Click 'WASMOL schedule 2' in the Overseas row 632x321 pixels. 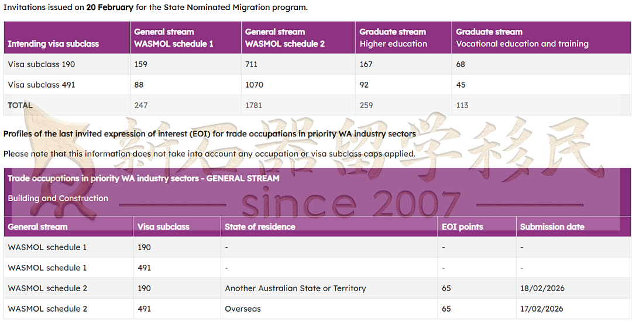click(47, 309)
